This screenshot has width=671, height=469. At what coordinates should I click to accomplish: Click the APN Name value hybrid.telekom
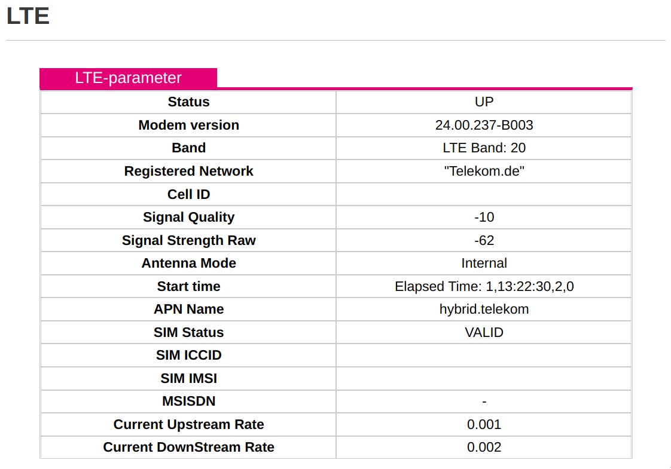point(484,309)
